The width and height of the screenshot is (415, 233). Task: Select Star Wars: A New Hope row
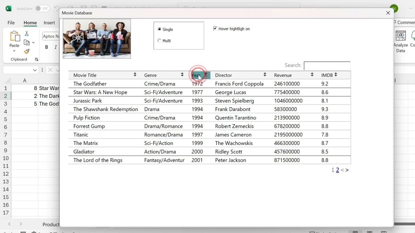(209, 92)
